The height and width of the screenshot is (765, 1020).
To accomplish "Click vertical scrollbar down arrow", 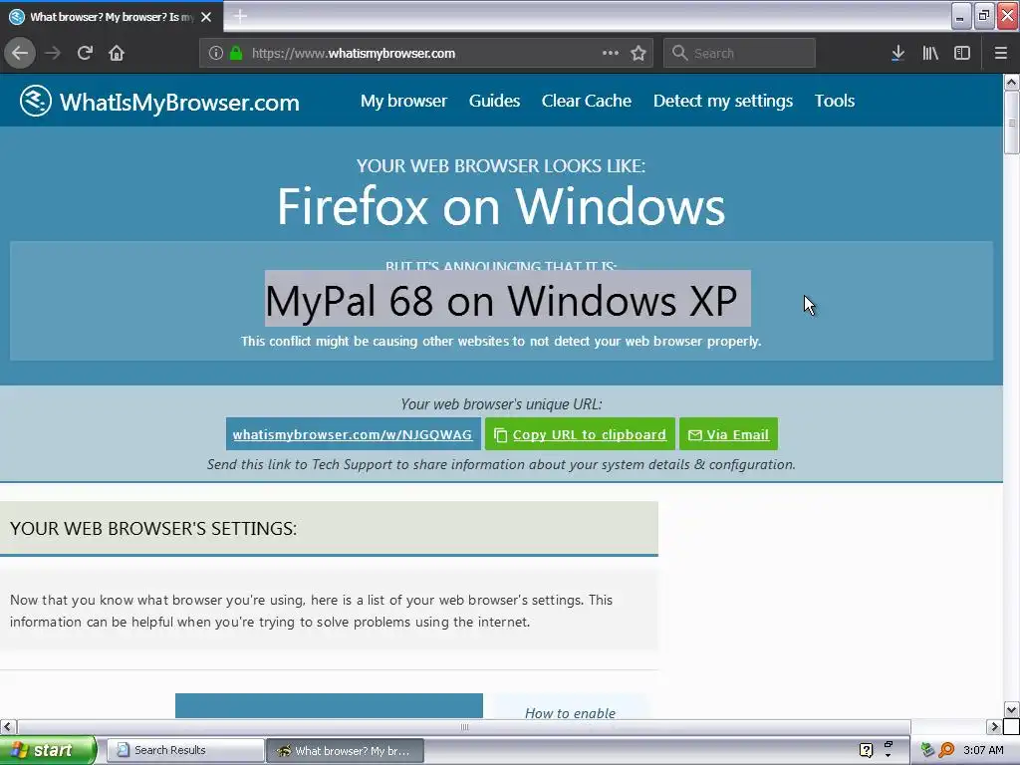I will pyautogui.click(x=1011, y=709).
